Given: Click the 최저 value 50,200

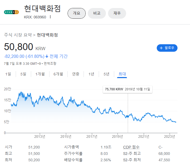Looking at the screenshot, I should (x=34, y=160).
